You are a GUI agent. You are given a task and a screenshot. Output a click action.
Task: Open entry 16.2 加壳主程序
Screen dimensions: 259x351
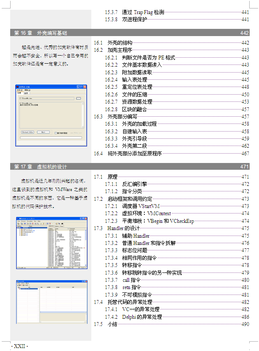click(172, 50)
